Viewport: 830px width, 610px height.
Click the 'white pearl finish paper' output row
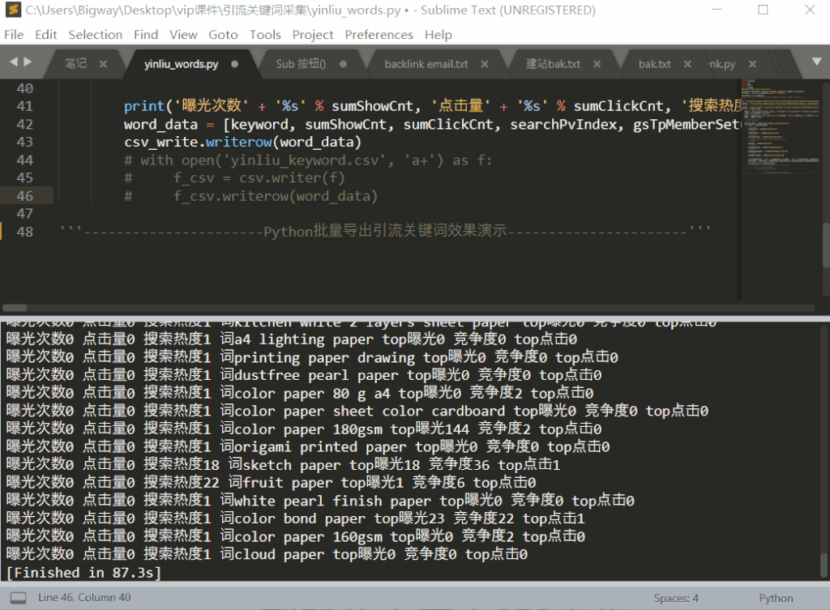[320, 501]
